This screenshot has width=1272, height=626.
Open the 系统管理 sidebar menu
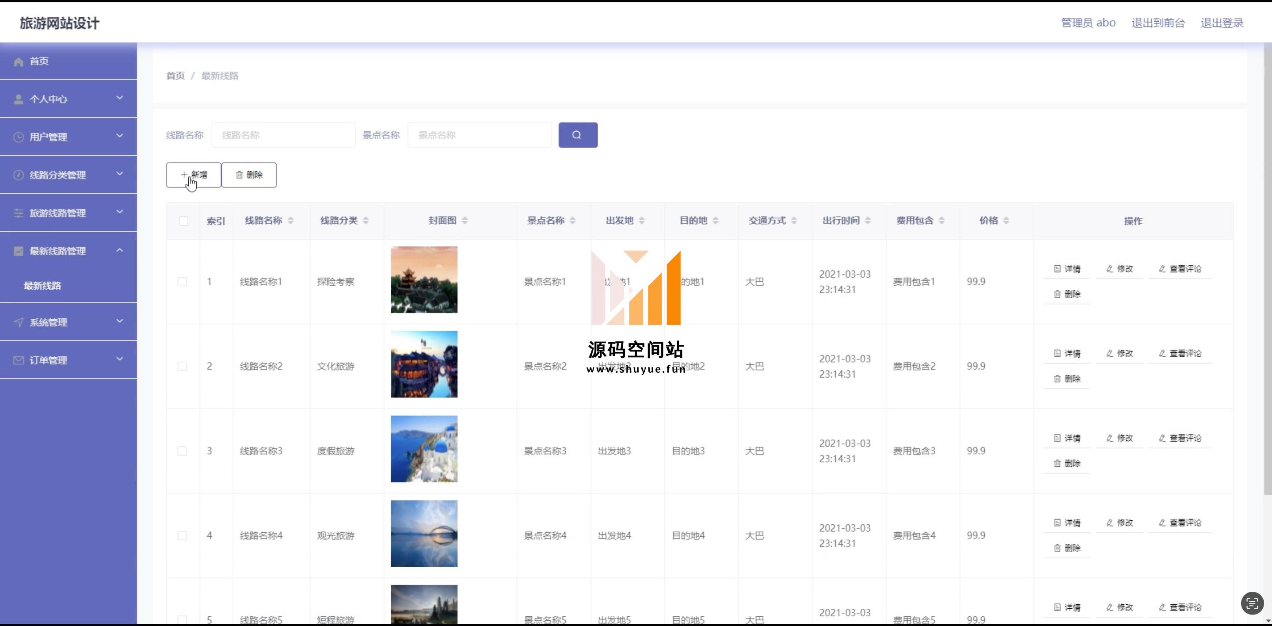[68, 322]
